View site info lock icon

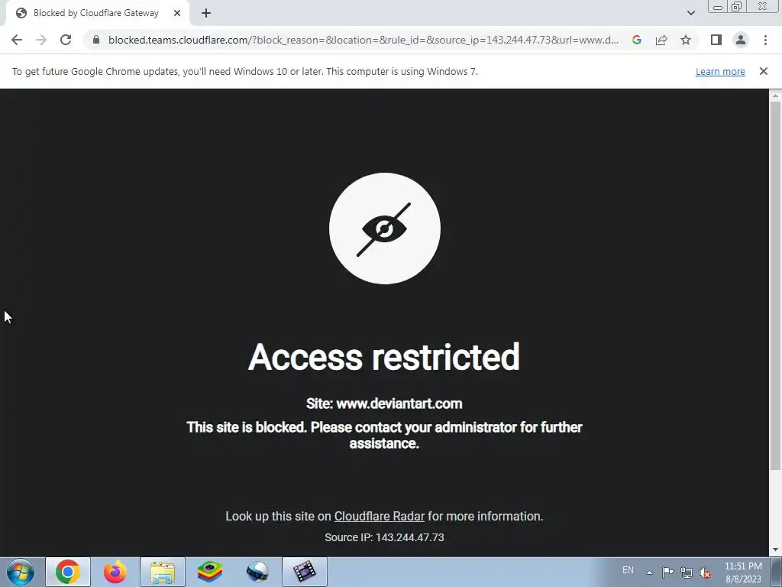(x=96, y=40)
